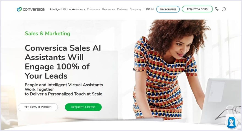Click the LOG IN link
The width and height of the screenshot is (242, 131).
[149, 9]
